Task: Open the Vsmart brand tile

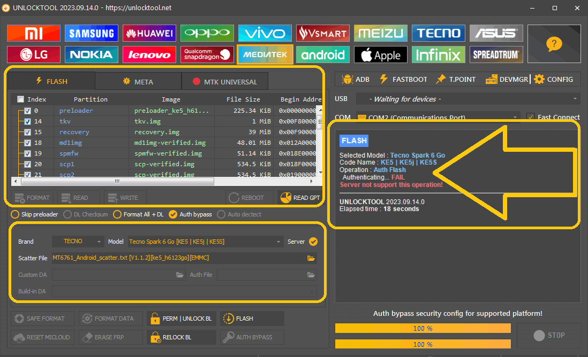Action: [323, 33]
